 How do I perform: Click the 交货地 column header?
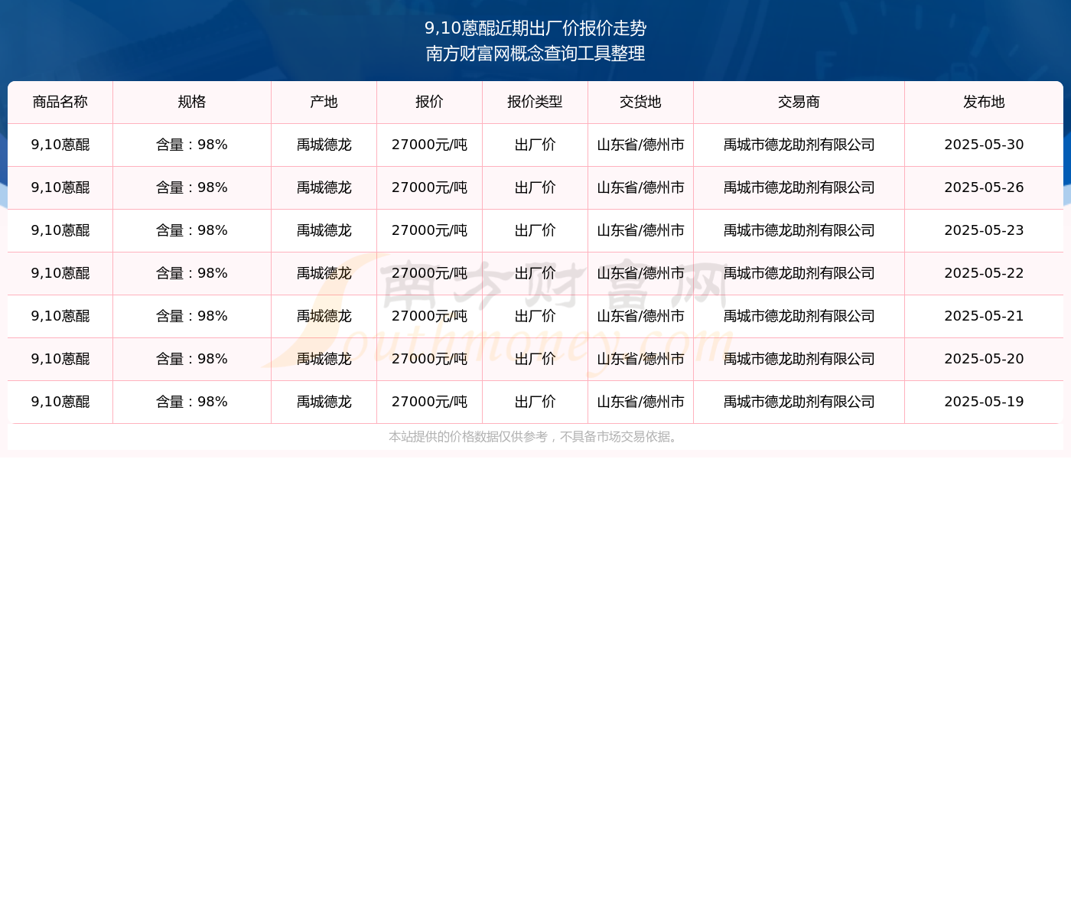[640, 102]
